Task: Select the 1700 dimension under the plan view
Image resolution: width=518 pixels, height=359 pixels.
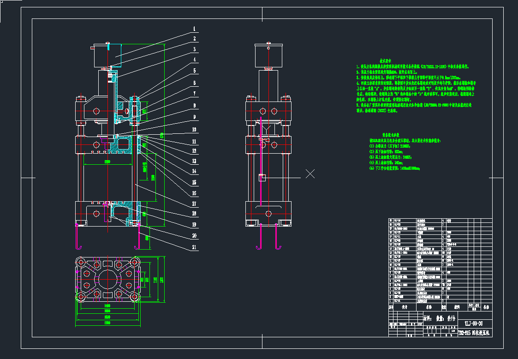Action: point(108,323)
